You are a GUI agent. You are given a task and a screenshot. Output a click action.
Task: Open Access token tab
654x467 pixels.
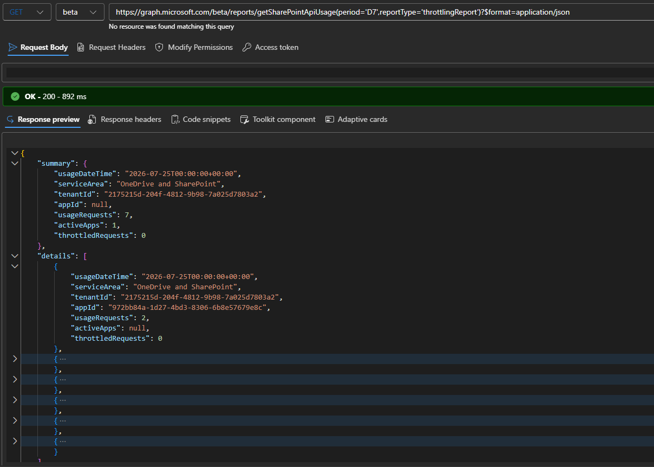[270, 48]
